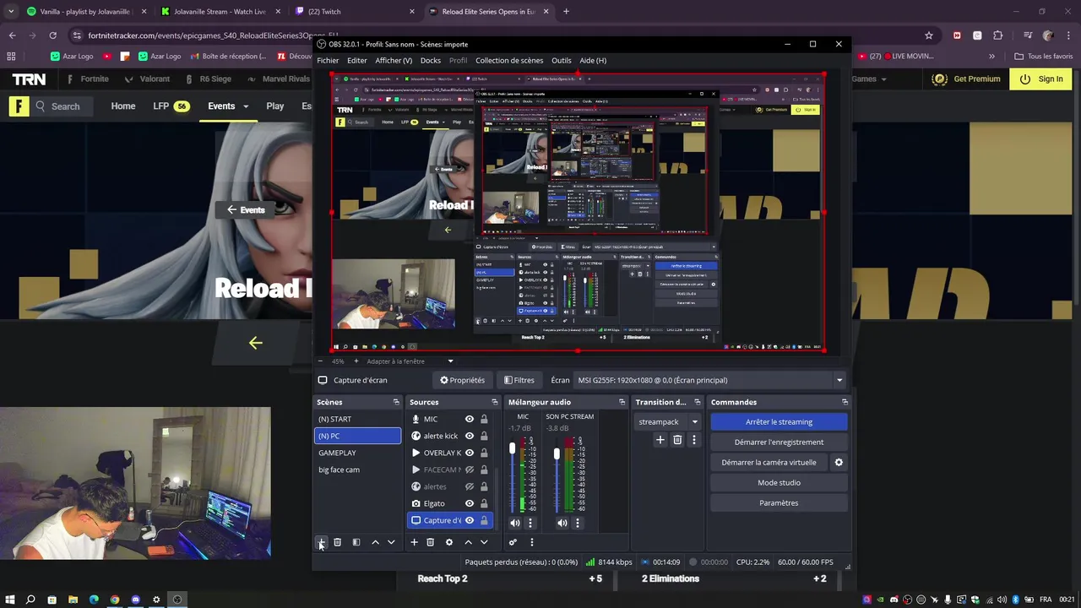
Task: Adjust SON PC STREAM volume fader
Action: (x=557, y=454)
